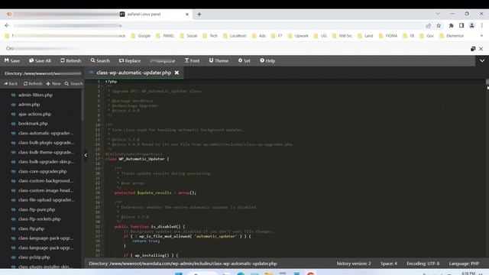Open the browser extensions puzzle icon
Image resolution: width=489 pixels, height=275 pixels.
[x=451, y=25]
